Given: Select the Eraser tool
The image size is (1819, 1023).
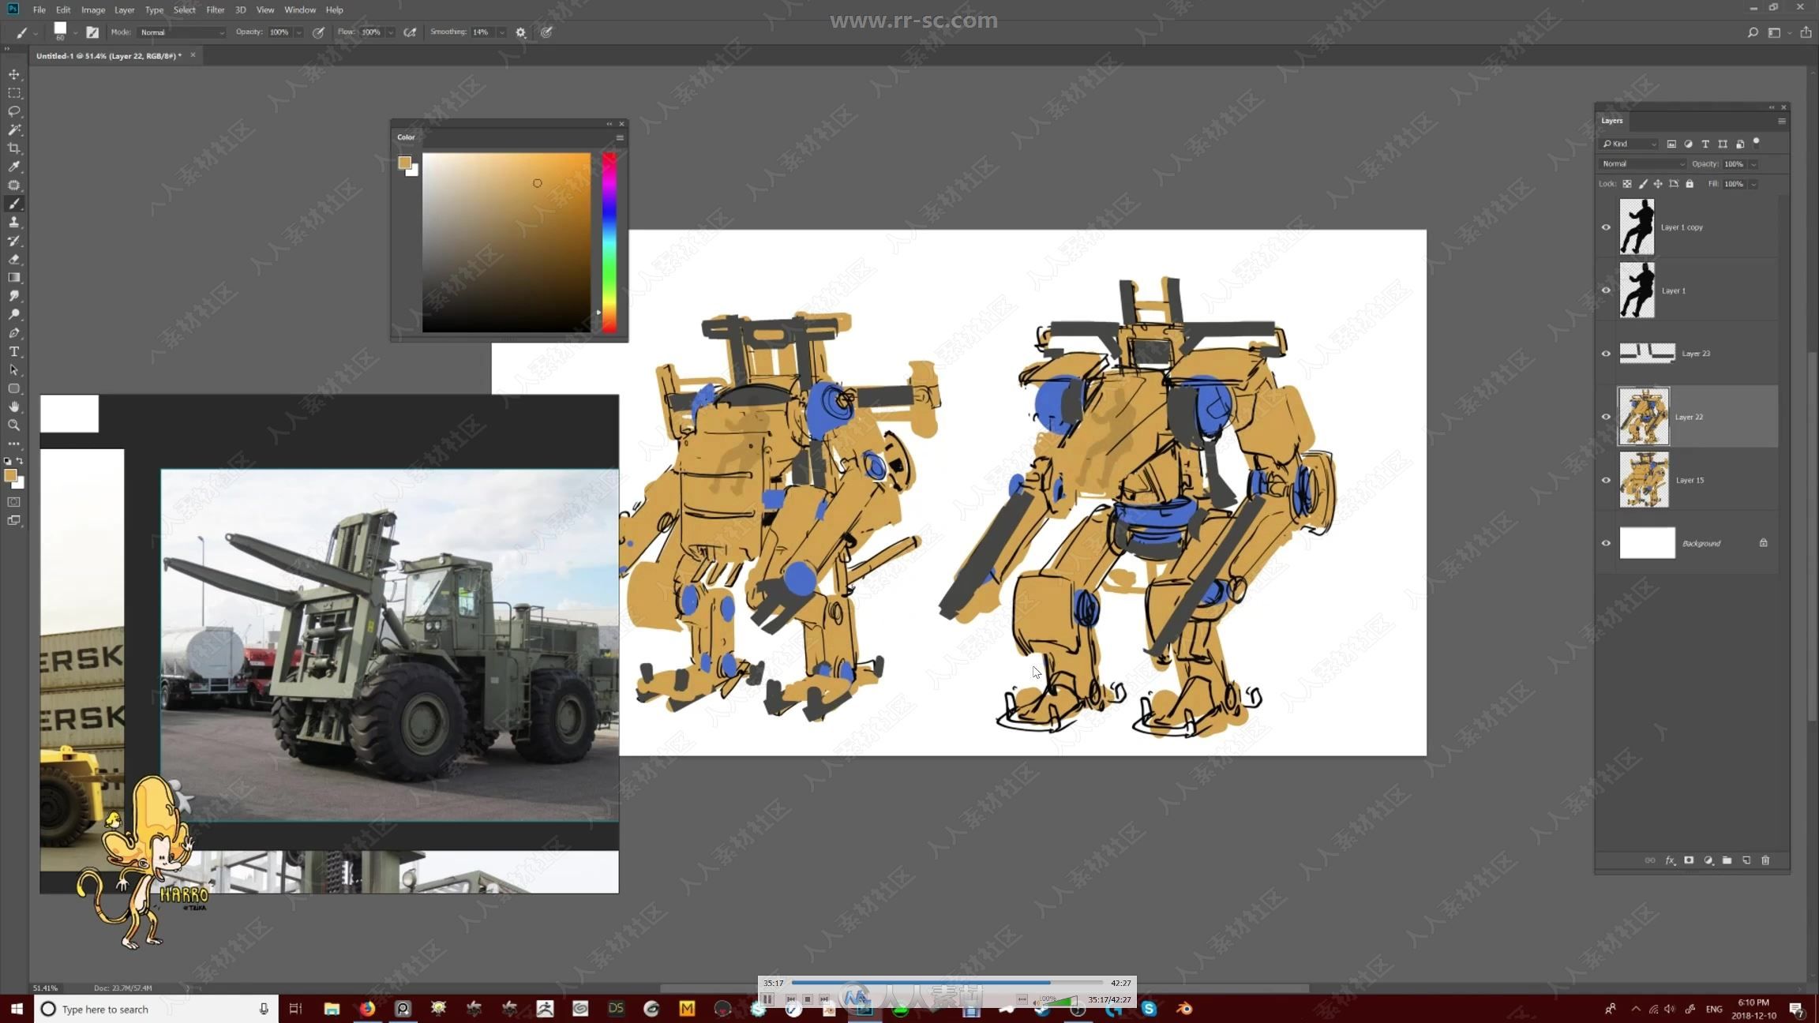Looking at the screenshot, I should click(x=14, y=259).
